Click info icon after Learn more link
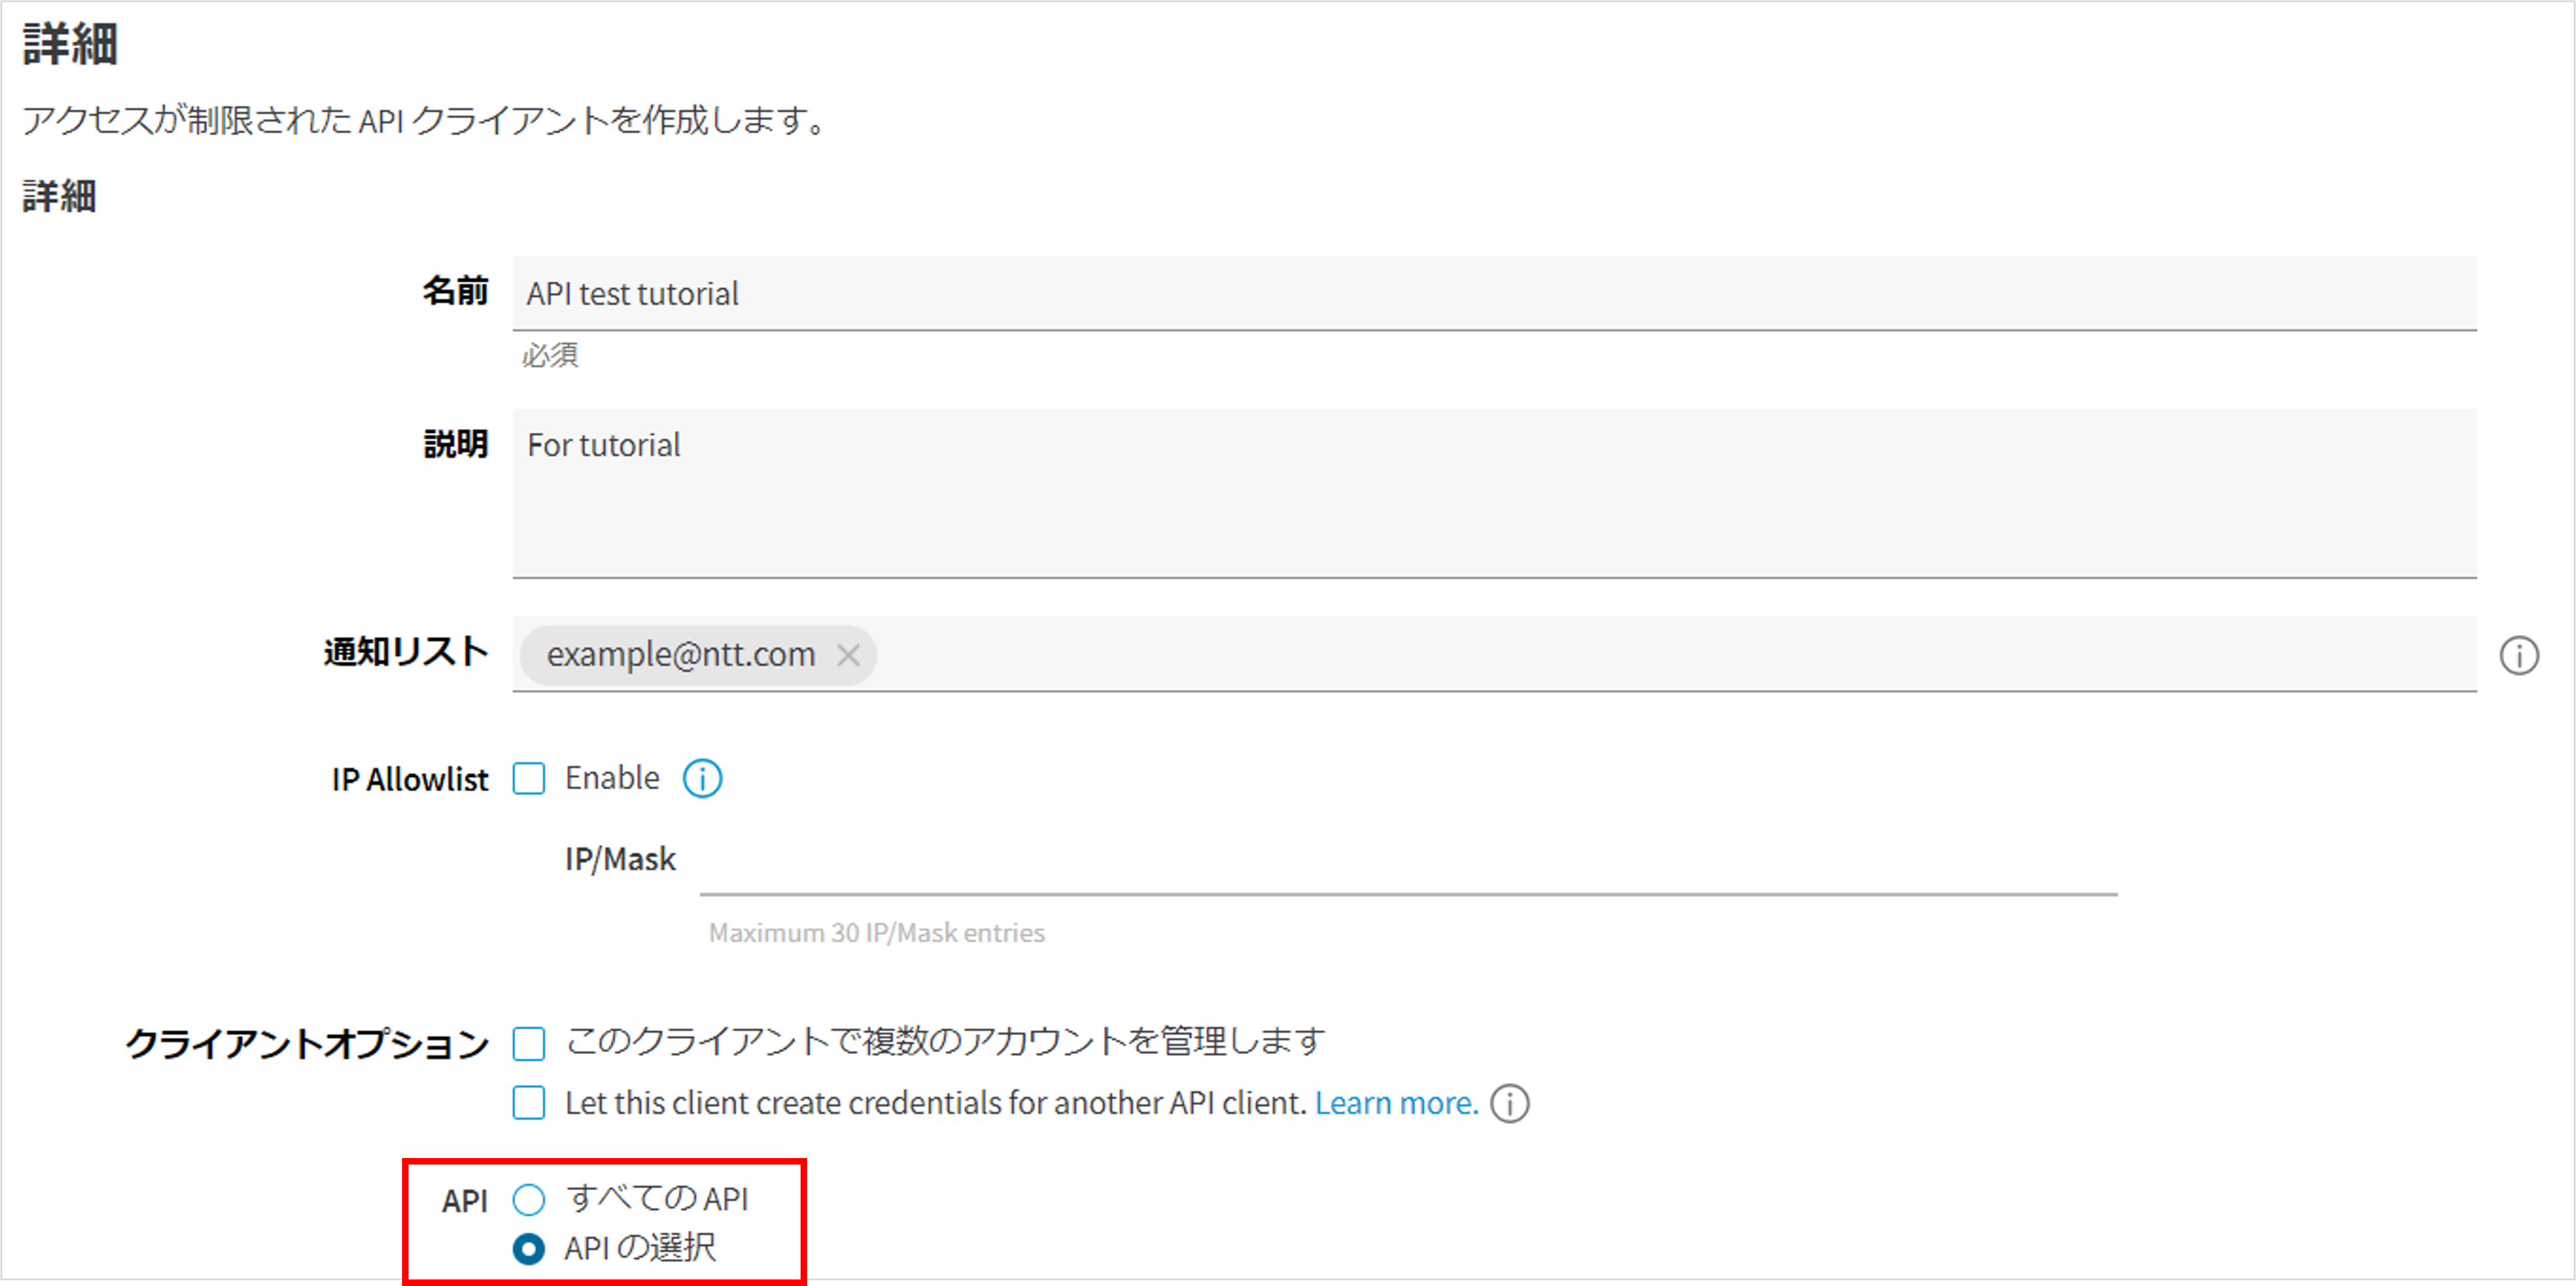The width and height of the screenshot is (2576, 1286). click(1509, 1103)
